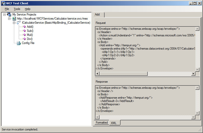Click the Op2 value line in Request XML
This screenshot has width=203, height=133.
pos(118,55)
